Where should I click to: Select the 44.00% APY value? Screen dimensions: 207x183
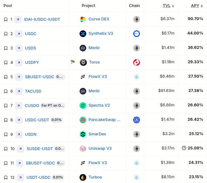pos(195,33)
